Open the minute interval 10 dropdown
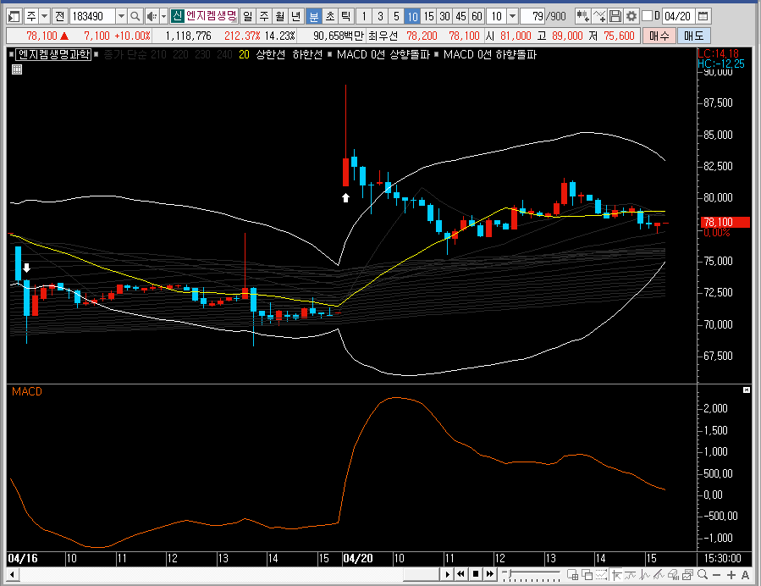 [512, 16]
